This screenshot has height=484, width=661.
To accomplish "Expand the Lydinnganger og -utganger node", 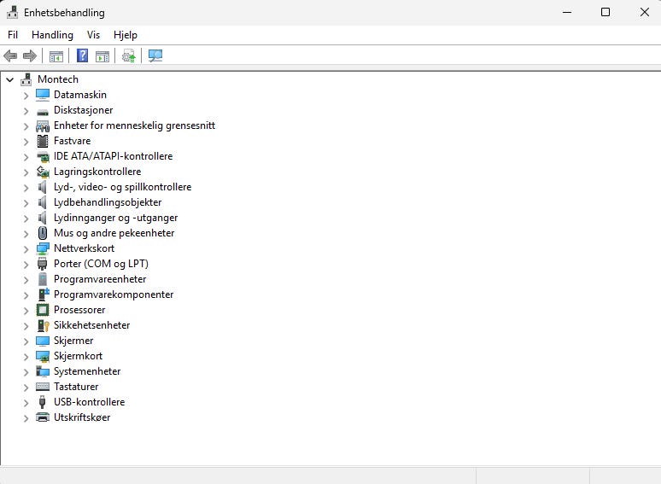I will coord(26,219).
